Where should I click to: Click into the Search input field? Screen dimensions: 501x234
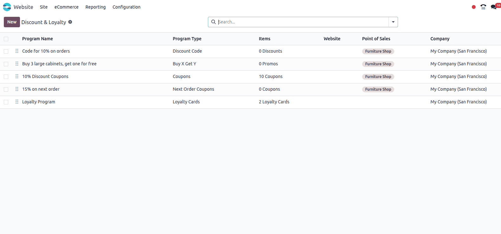pos(301,22)
